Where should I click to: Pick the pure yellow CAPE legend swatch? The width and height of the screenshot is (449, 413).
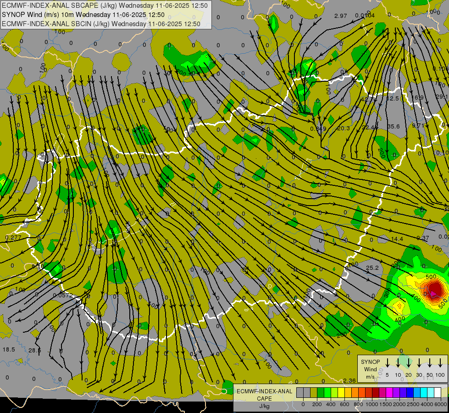click(x=341, y=392)
